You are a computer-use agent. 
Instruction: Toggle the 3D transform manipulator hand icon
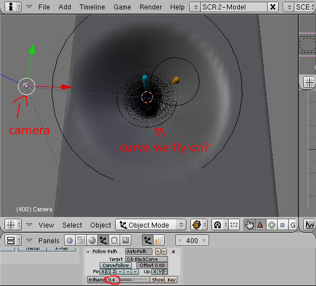tap(249, 225)
